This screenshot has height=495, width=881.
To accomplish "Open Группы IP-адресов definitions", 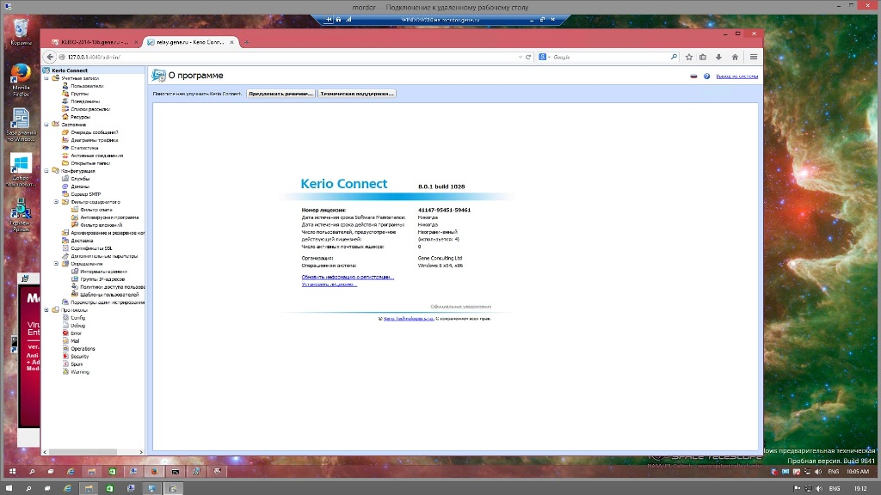I will [x=102, y=279].
